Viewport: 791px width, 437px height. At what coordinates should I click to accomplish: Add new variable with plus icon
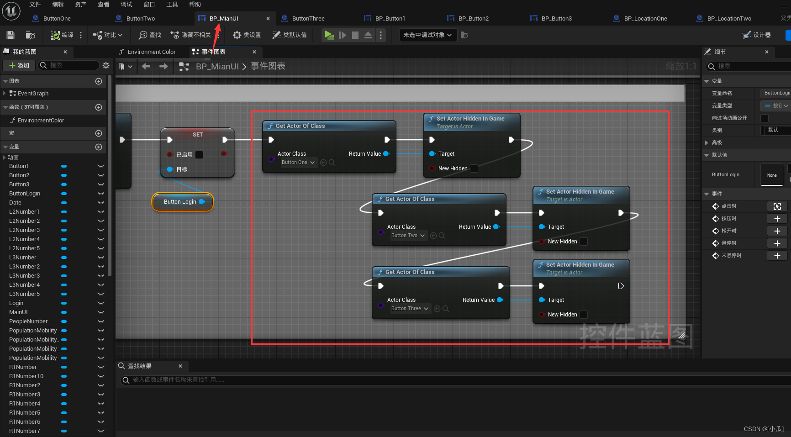99,147
